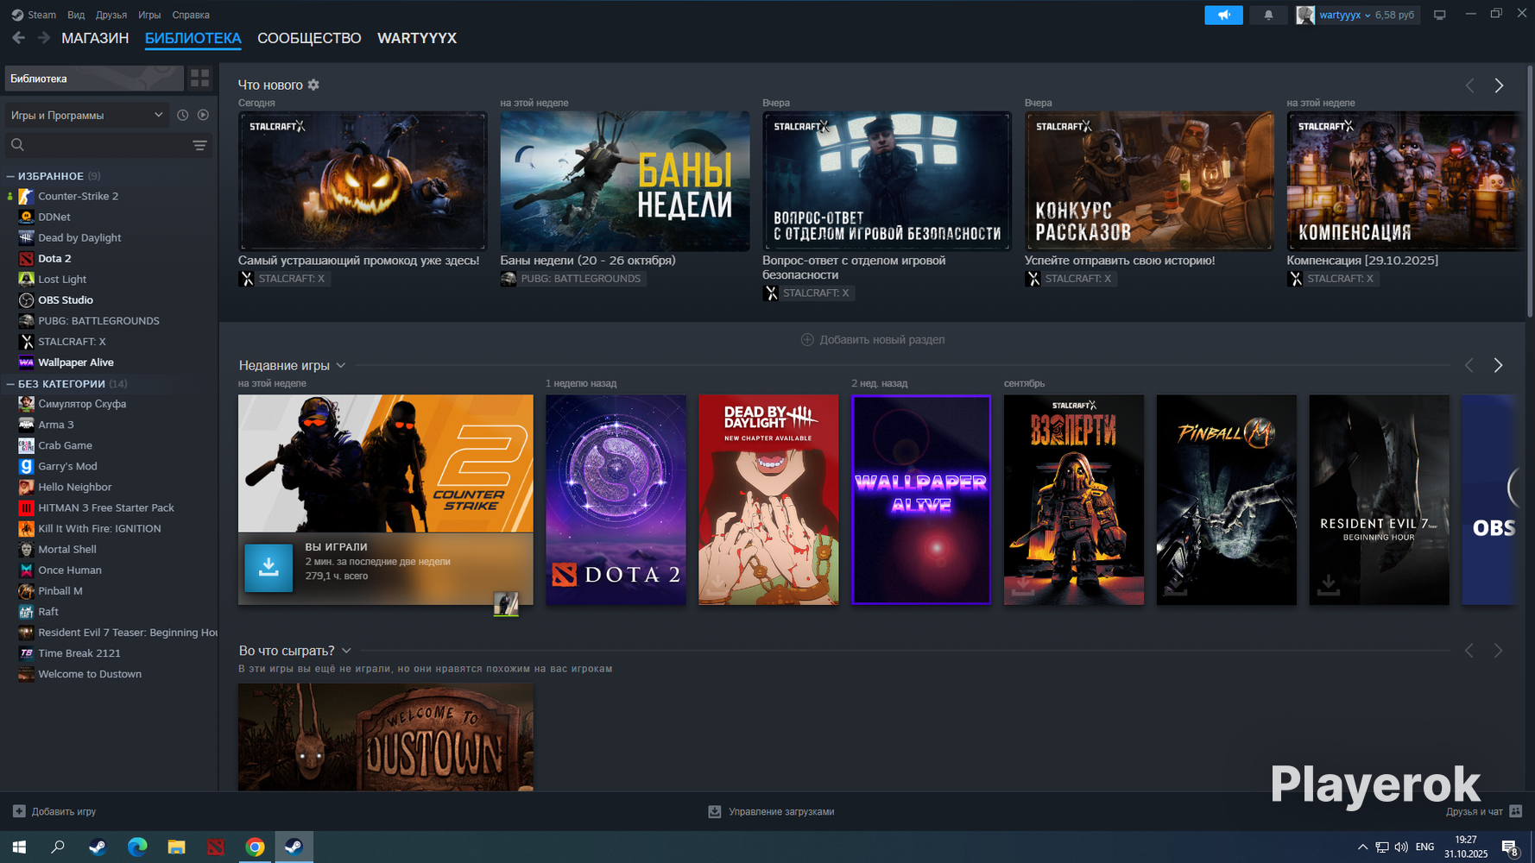Open the Dota 2 game cover
1535x863 pixels.
[x=616, y=500]
